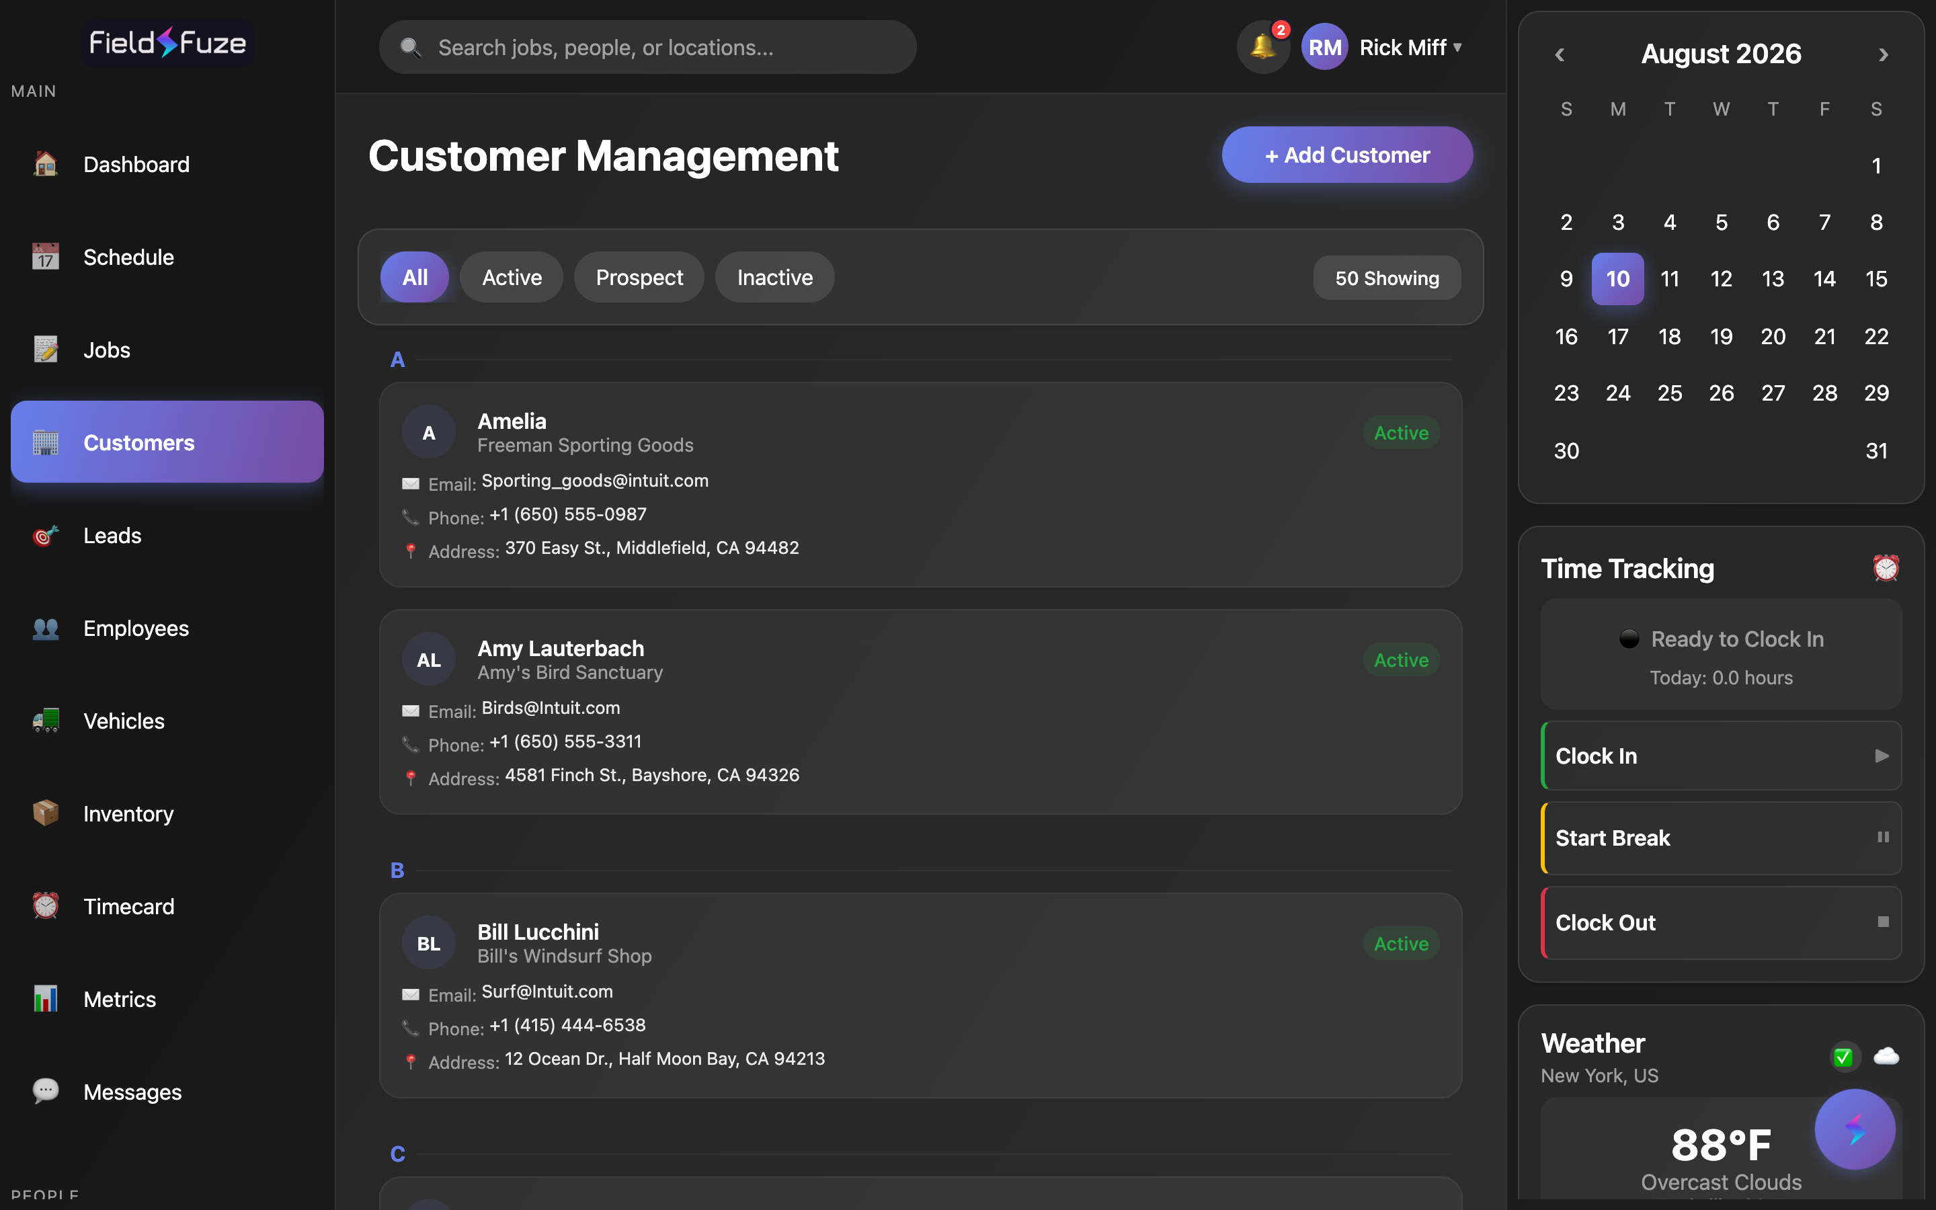
Task: Open the notifications bell
Action: (x=1263, y=47)
